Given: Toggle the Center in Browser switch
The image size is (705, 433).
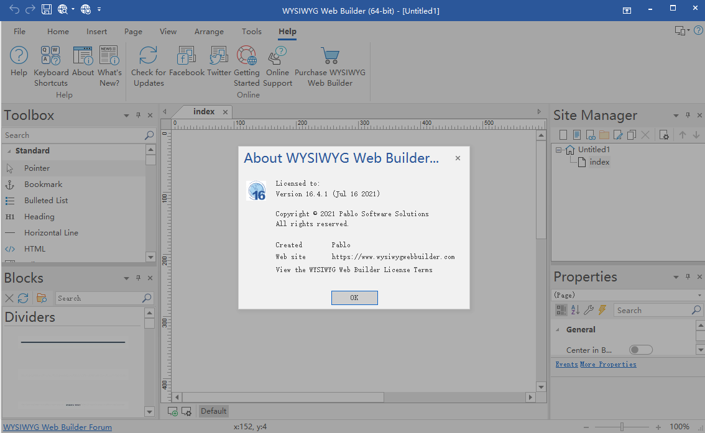Looking at the screenshot, I should coord(640,350).
